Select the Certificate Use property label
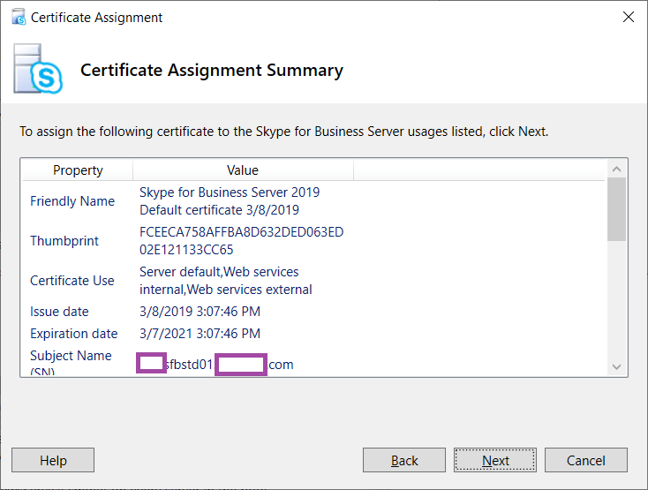The image size is (648, 490). [x=72, y=281]
